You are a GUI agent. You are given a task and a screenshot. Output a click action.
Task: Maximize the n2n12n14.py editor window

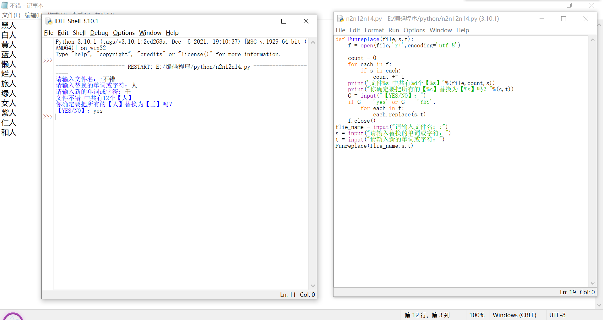click(x=564, y=19)
